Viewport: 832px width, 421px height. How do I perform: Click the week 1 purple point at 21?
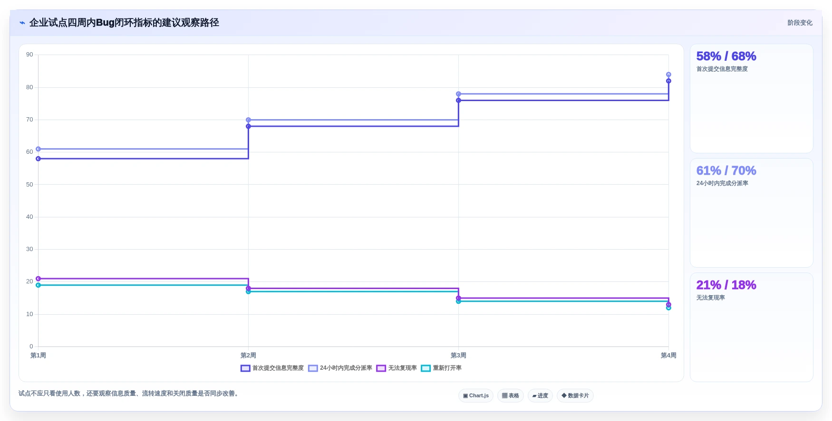tap(38, 279)
